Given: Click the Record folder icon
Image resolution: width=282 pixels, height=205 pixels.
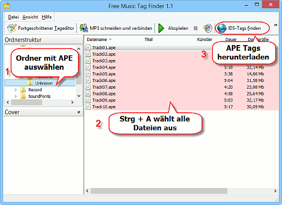Looking at the screenshot, I should point(23,90).
